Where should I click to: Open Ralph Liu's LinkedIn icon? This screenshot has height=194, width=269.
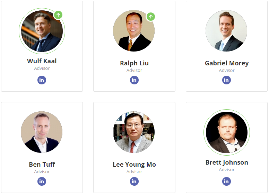point(134,80)
